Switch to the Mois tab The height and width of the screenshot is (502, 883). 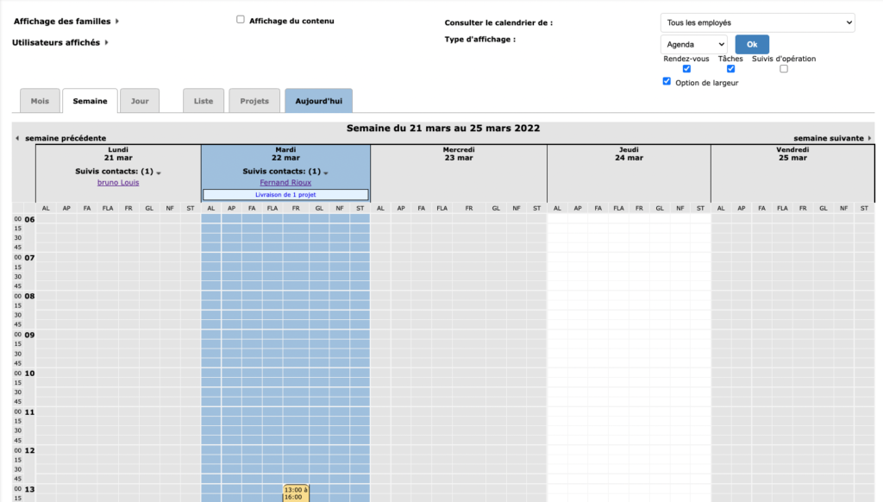tap(40, 101)
